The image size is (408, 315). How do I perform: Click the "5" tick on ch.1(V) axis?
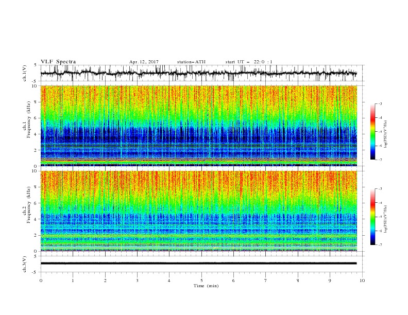tap(36, 65)
